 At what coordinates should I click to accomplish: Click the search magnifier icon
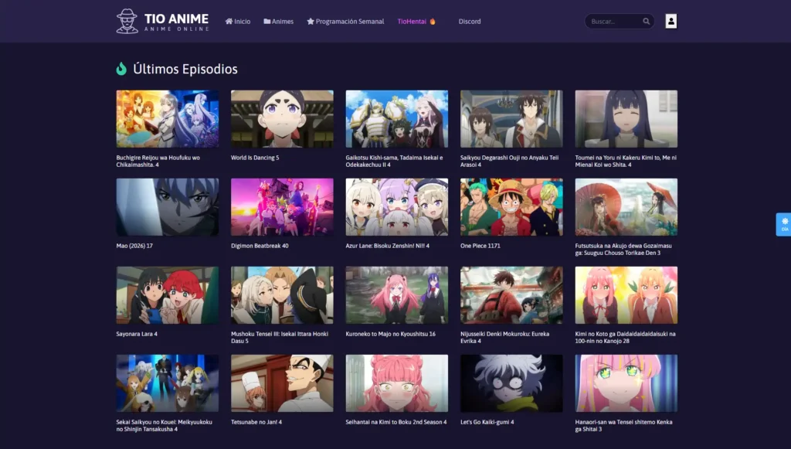[x=647, y=21]
